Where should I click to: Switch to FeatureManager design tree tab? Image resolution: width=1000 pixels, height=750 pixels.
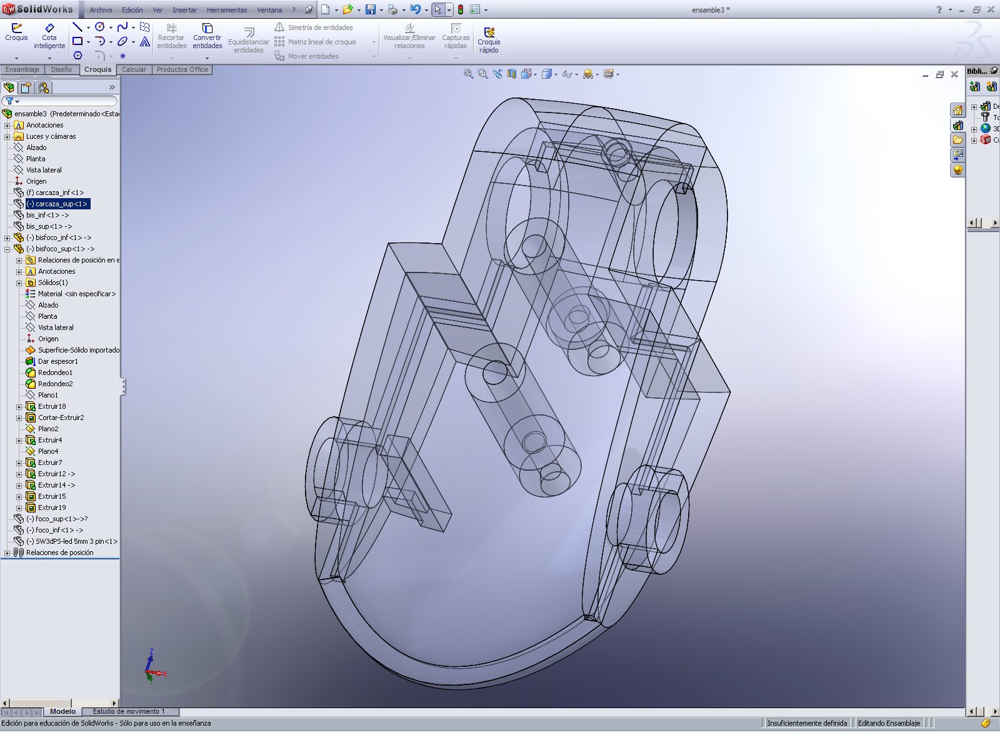tap(9, 87)
